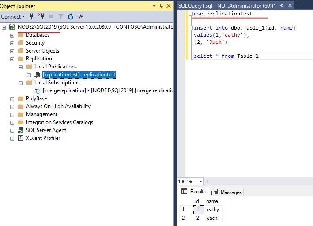The height and width of the screenshot is (226, 313).
Task: Open the Connect dropdown in Object Explorer
Action: pyautogui.click(x=13, y=17)
